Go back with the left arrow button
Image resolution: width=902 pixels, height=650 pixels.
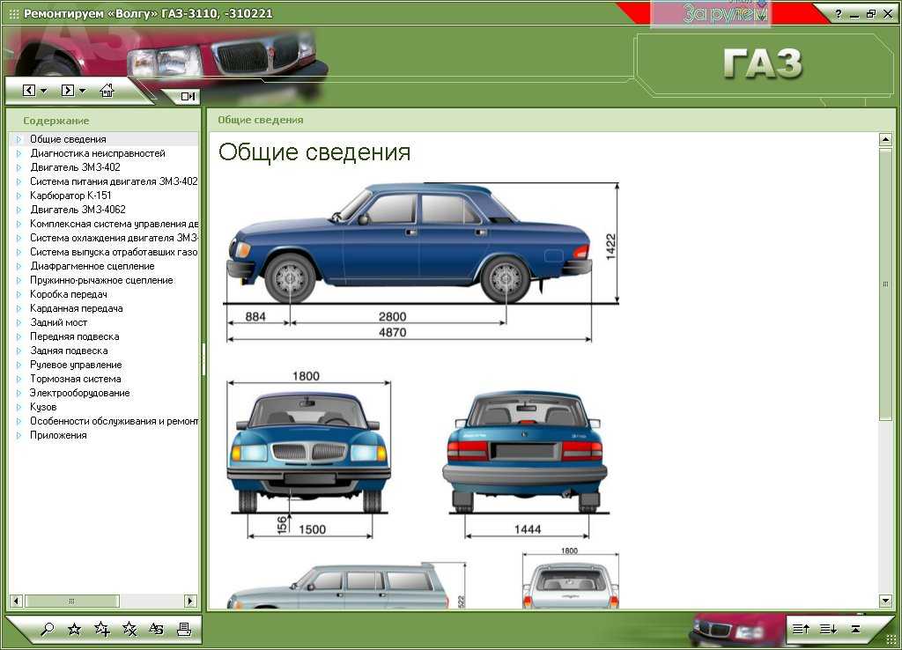(29, 91)
